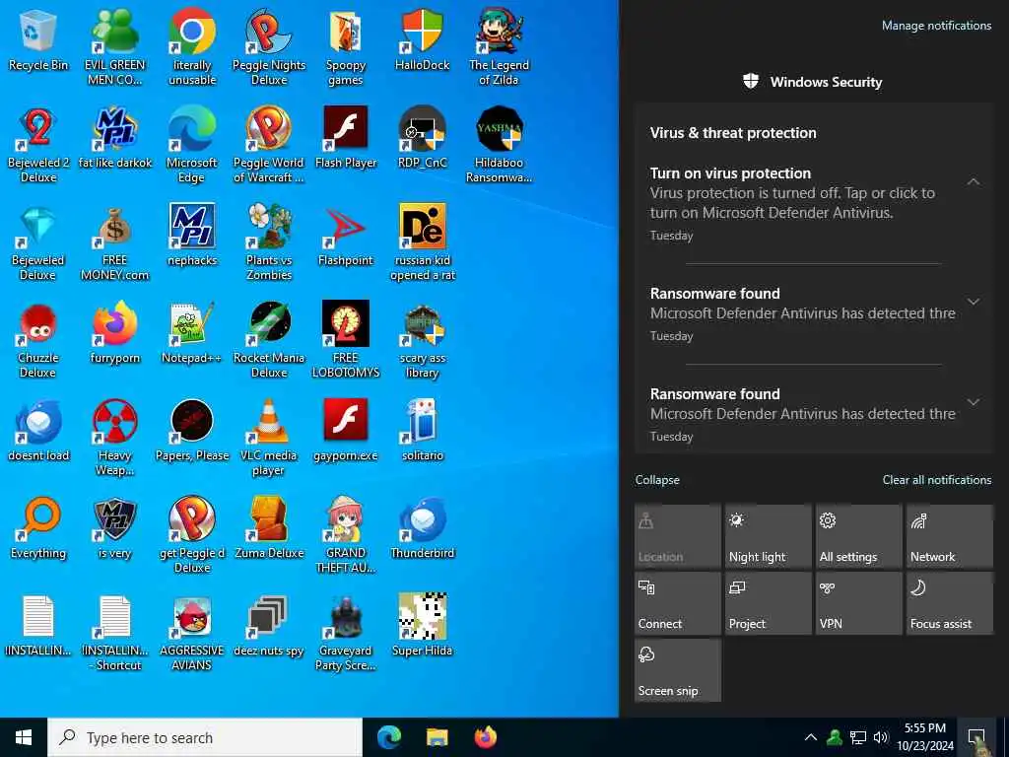The image size is (1009, 757).
Task: Launch Zuma Deluxe shortcut
Action: point(268,528)
